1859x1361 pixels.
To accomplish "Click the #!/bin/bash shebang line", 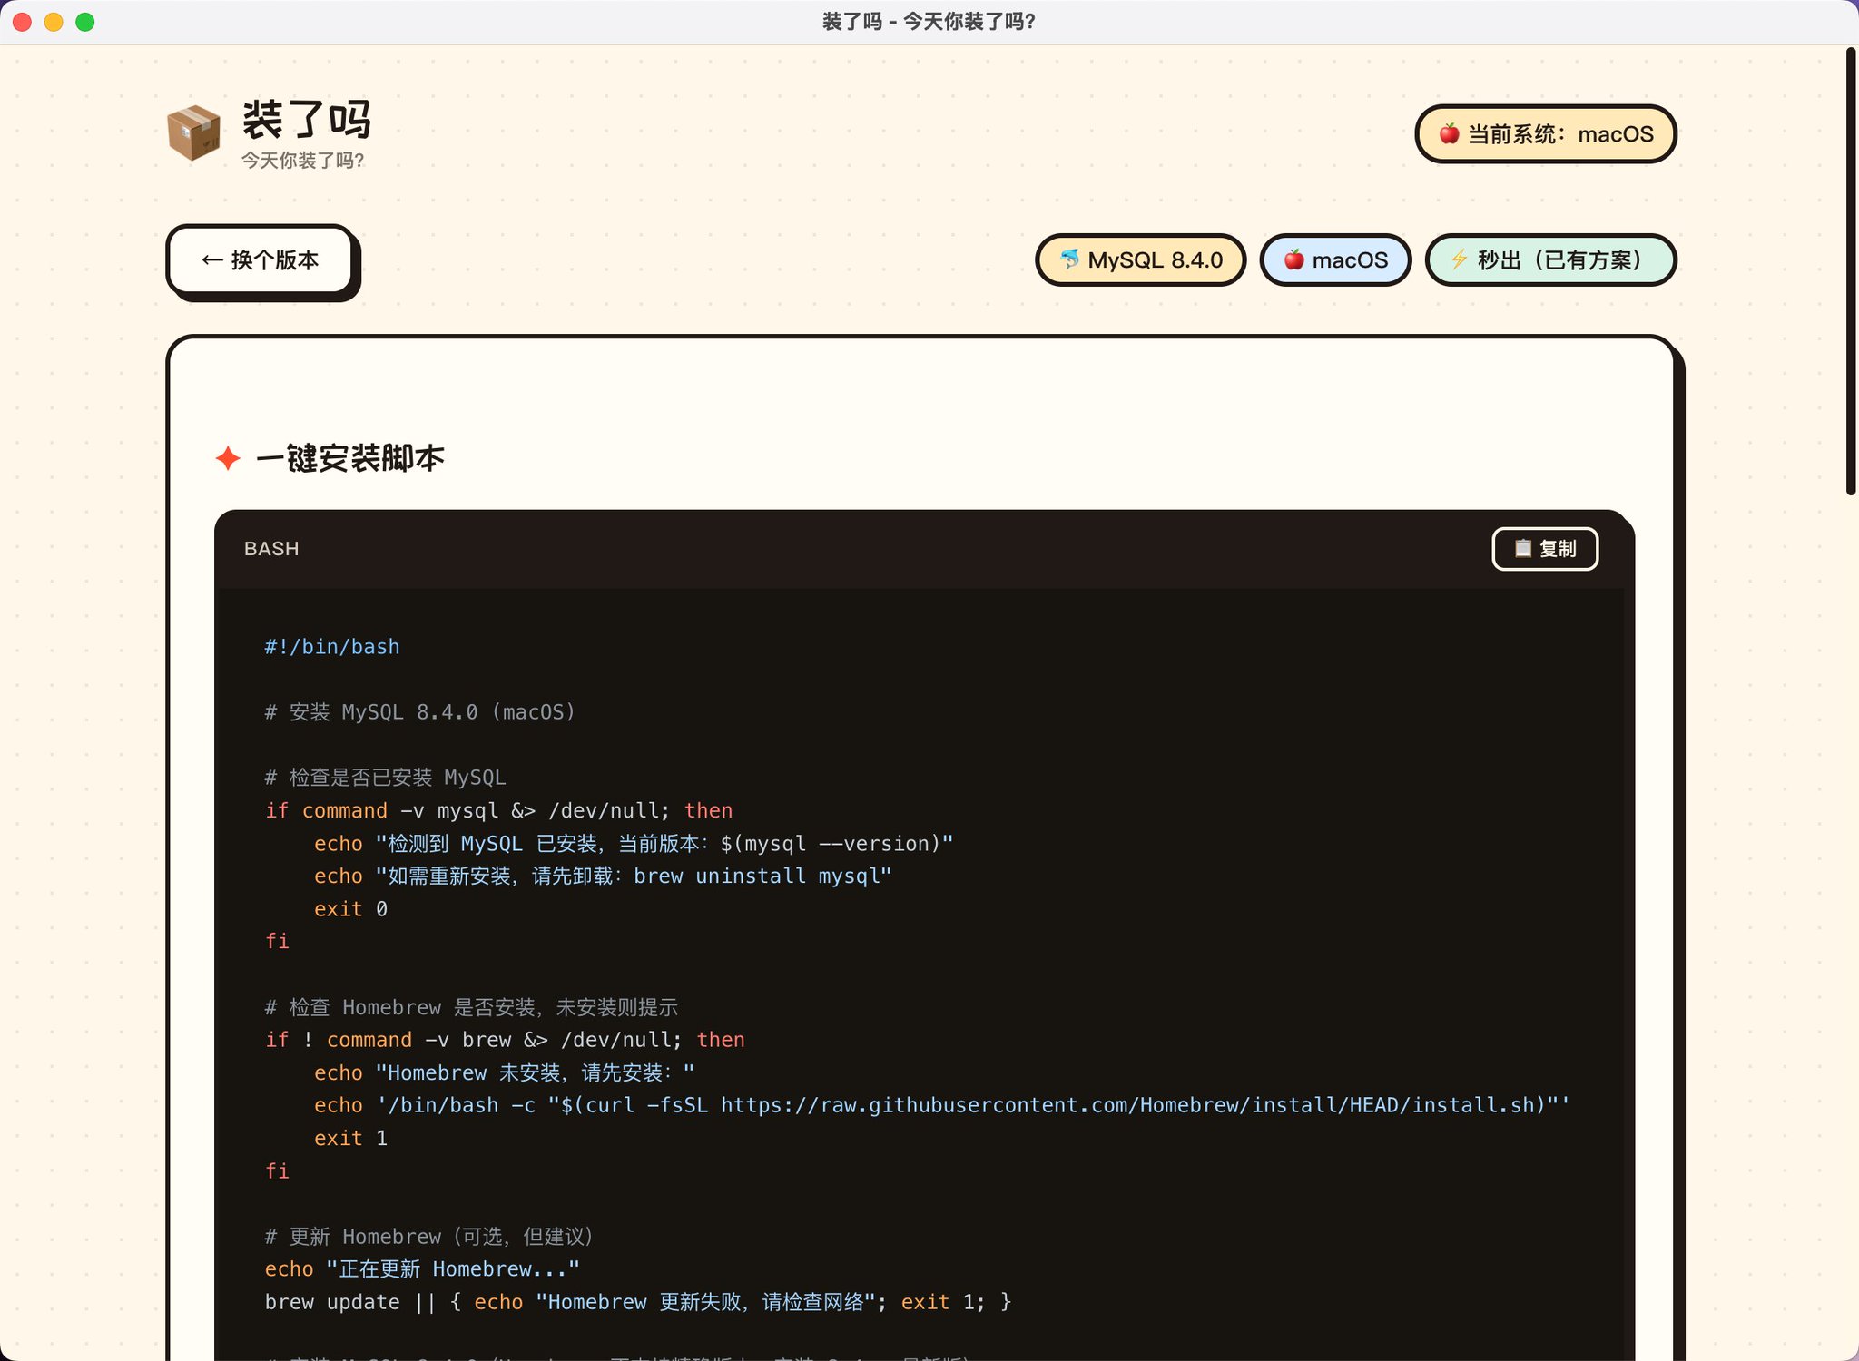I will 332,647.
